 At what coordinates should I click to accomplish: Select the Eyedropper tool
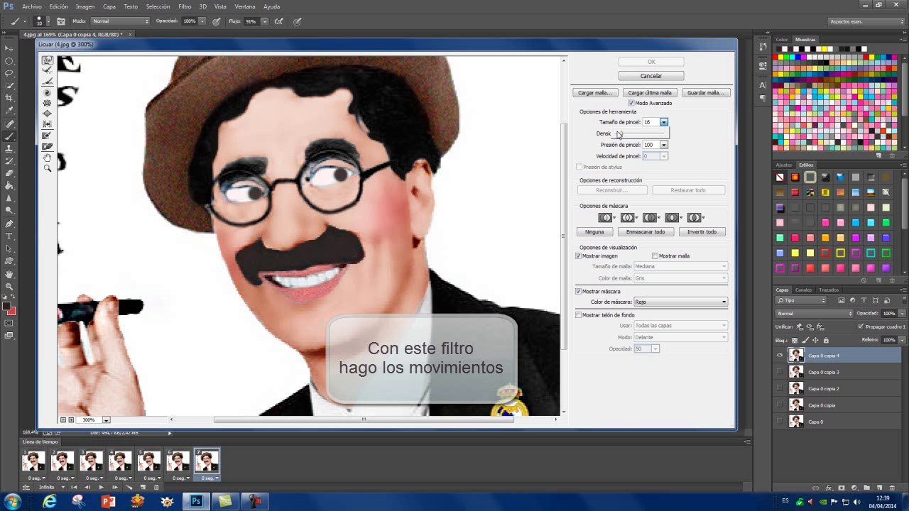point(9,110)
